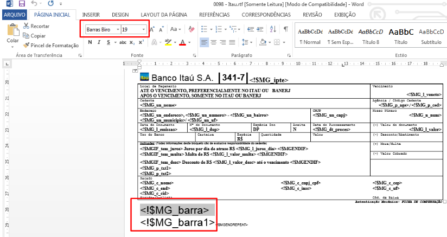This screenshot has width=447, height=237.
Task: Click the <!$MG_barra1> text in document
Action: coord(177,222)
